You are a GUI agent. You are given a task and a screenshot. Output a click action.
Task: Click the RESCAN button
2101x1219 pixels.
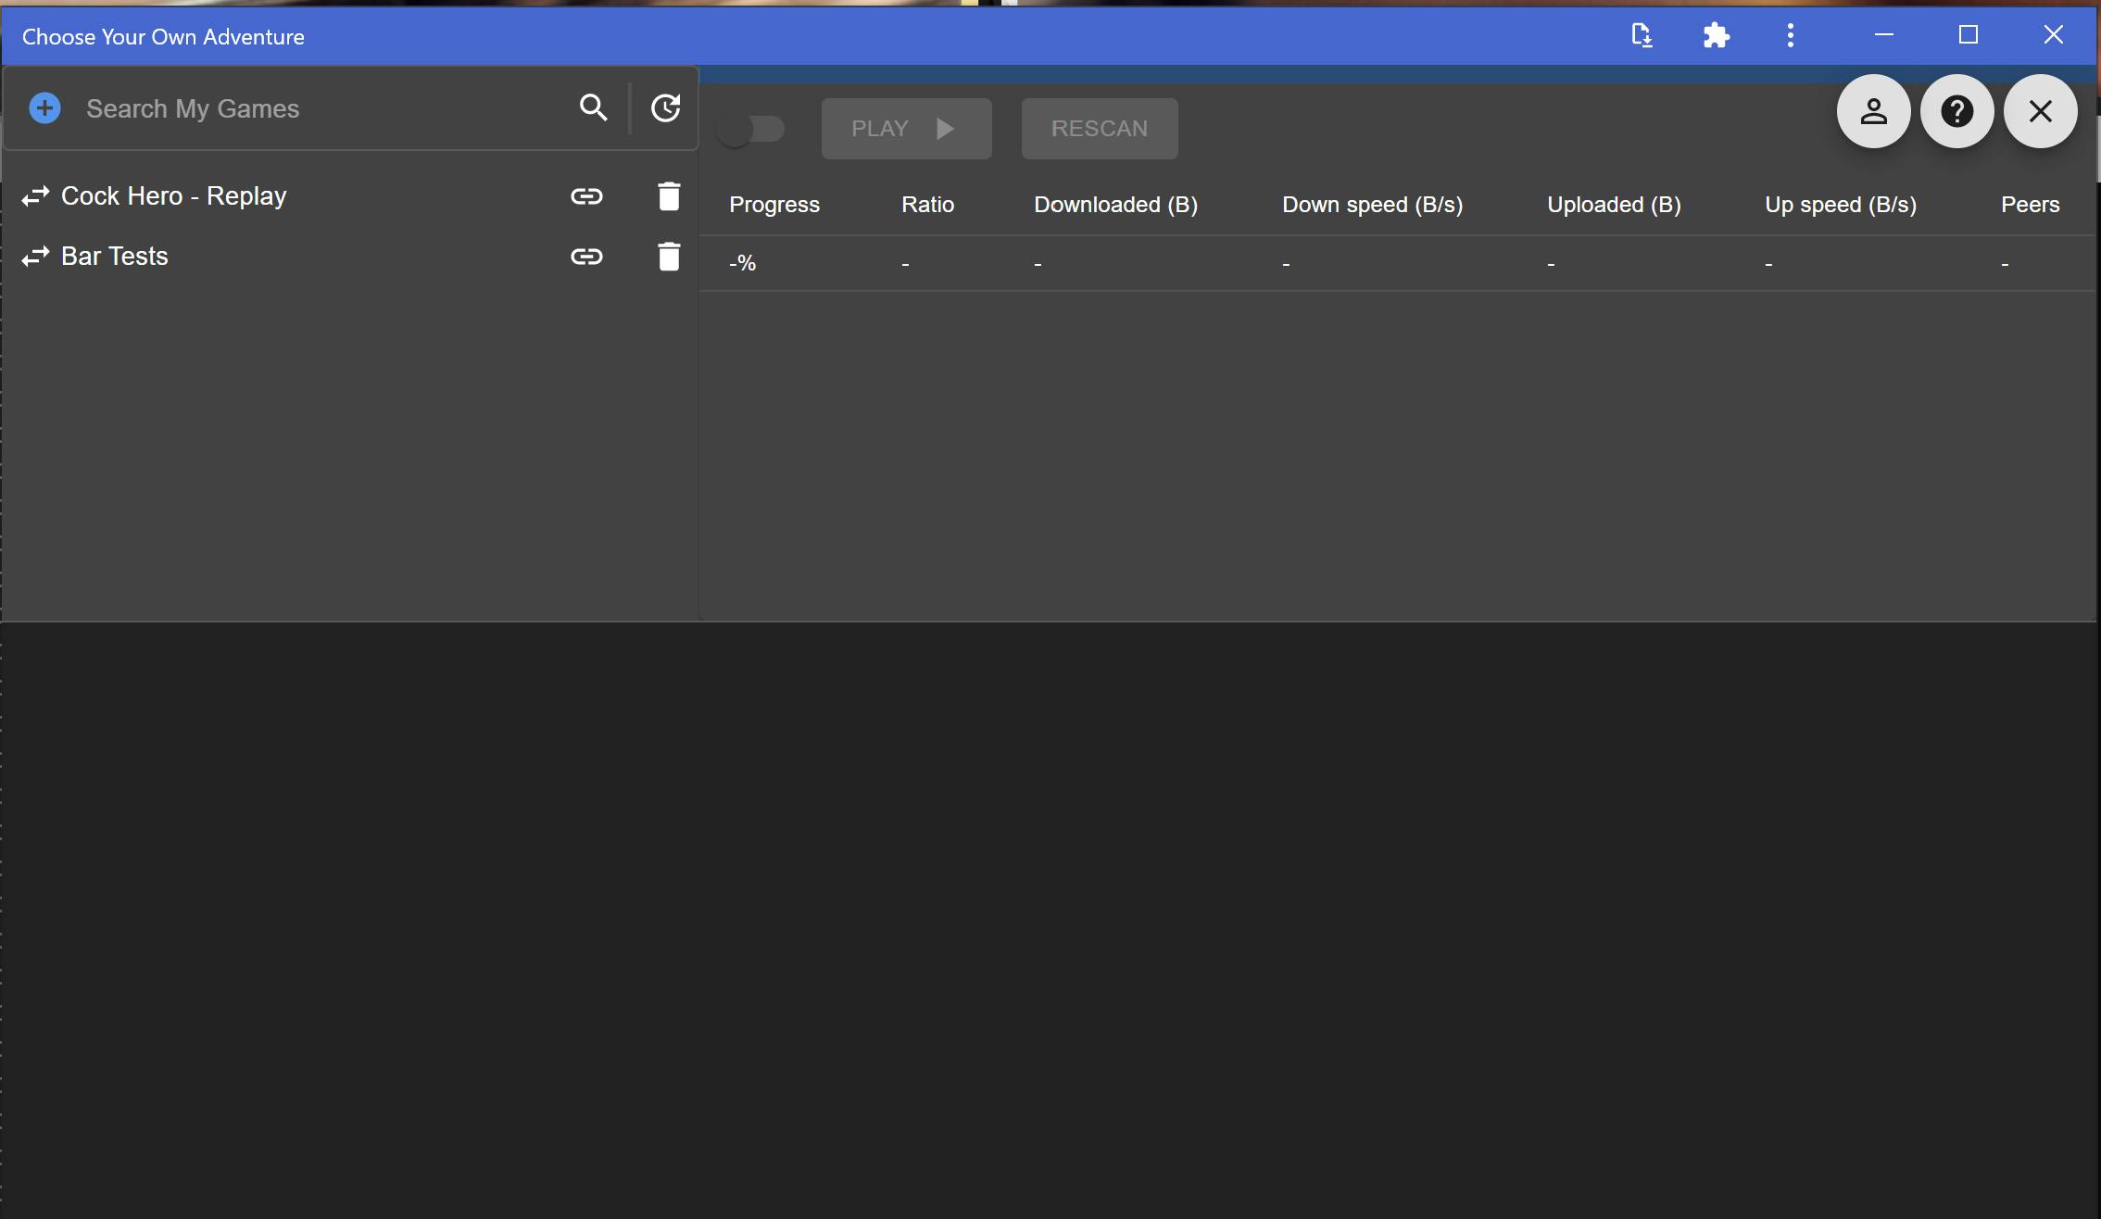click(1099, 129)
